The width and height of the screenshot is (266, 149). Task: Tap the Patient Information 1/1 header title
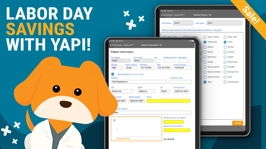point(152,45)
